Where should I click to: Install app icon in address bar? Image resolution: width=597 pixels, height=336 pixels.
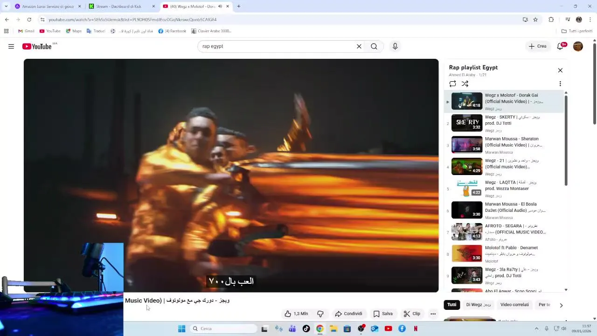pyautogui.click(x=525, y=20)
